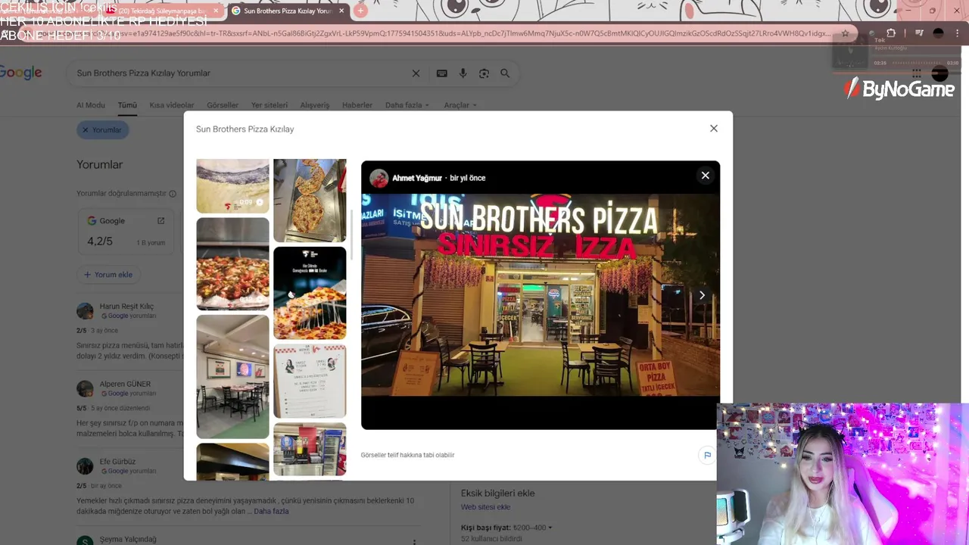The width and height of the screenshot is (969, 545).
Task: Open Google reviews external link icon
Action: coord(160,221)
